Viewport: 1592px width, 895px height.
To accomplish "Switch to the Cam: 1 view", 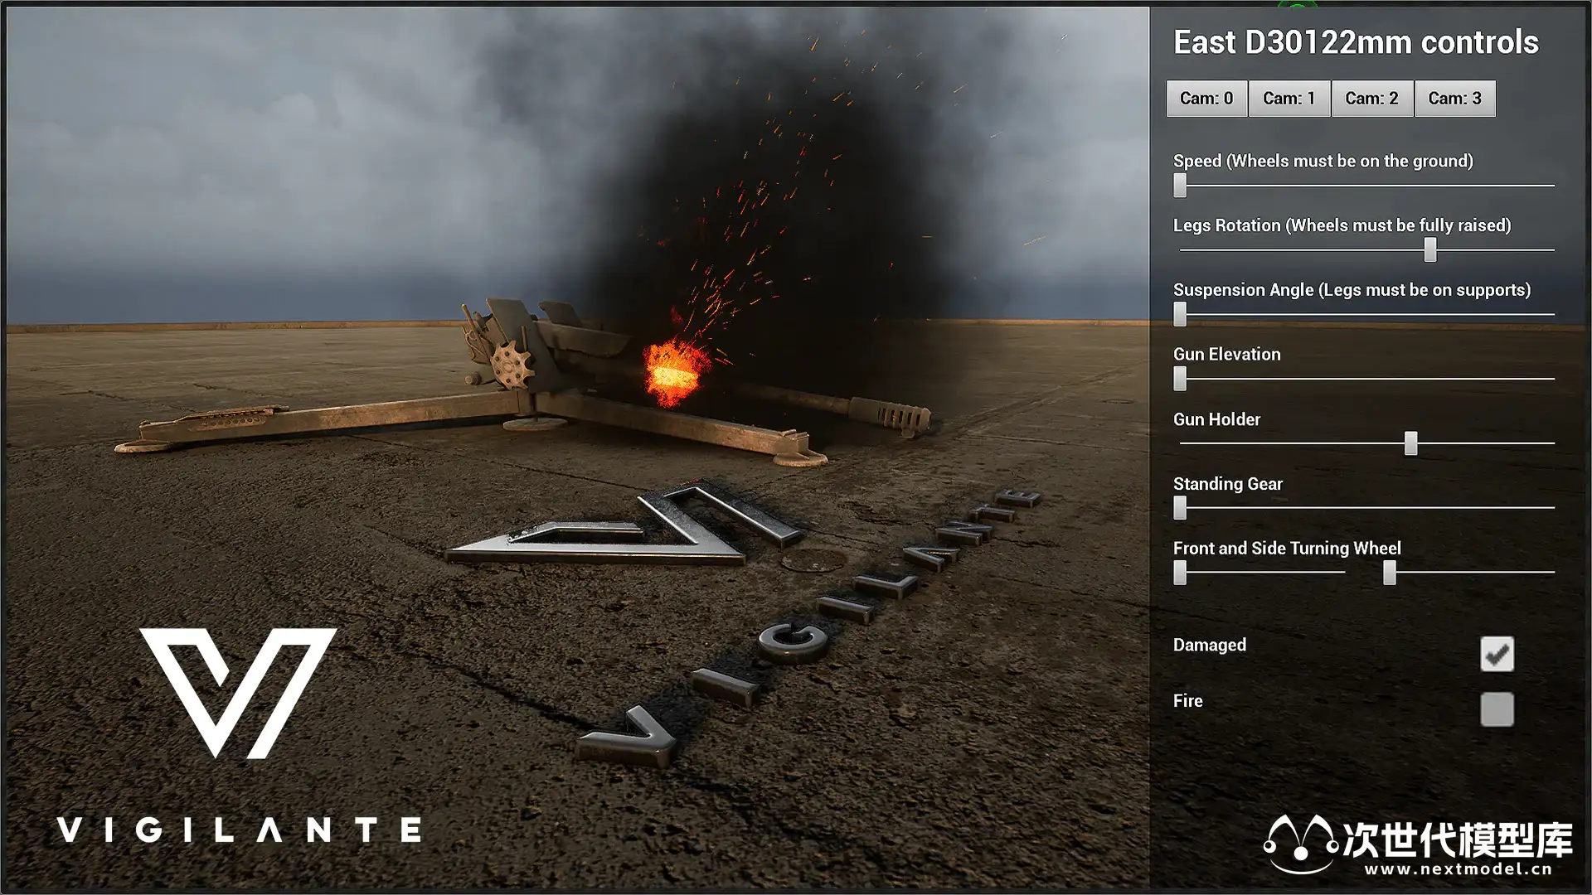I will [x=1289, y=99].
